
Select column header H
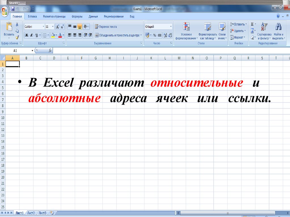click(x=110, y=58)
